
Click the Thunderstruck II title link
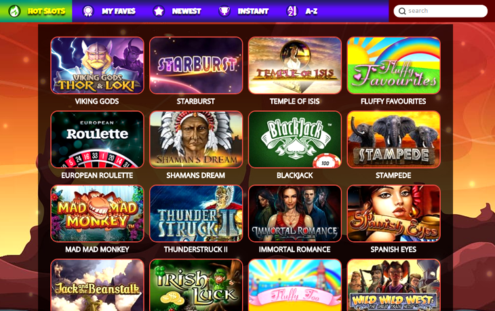point(196,249)
